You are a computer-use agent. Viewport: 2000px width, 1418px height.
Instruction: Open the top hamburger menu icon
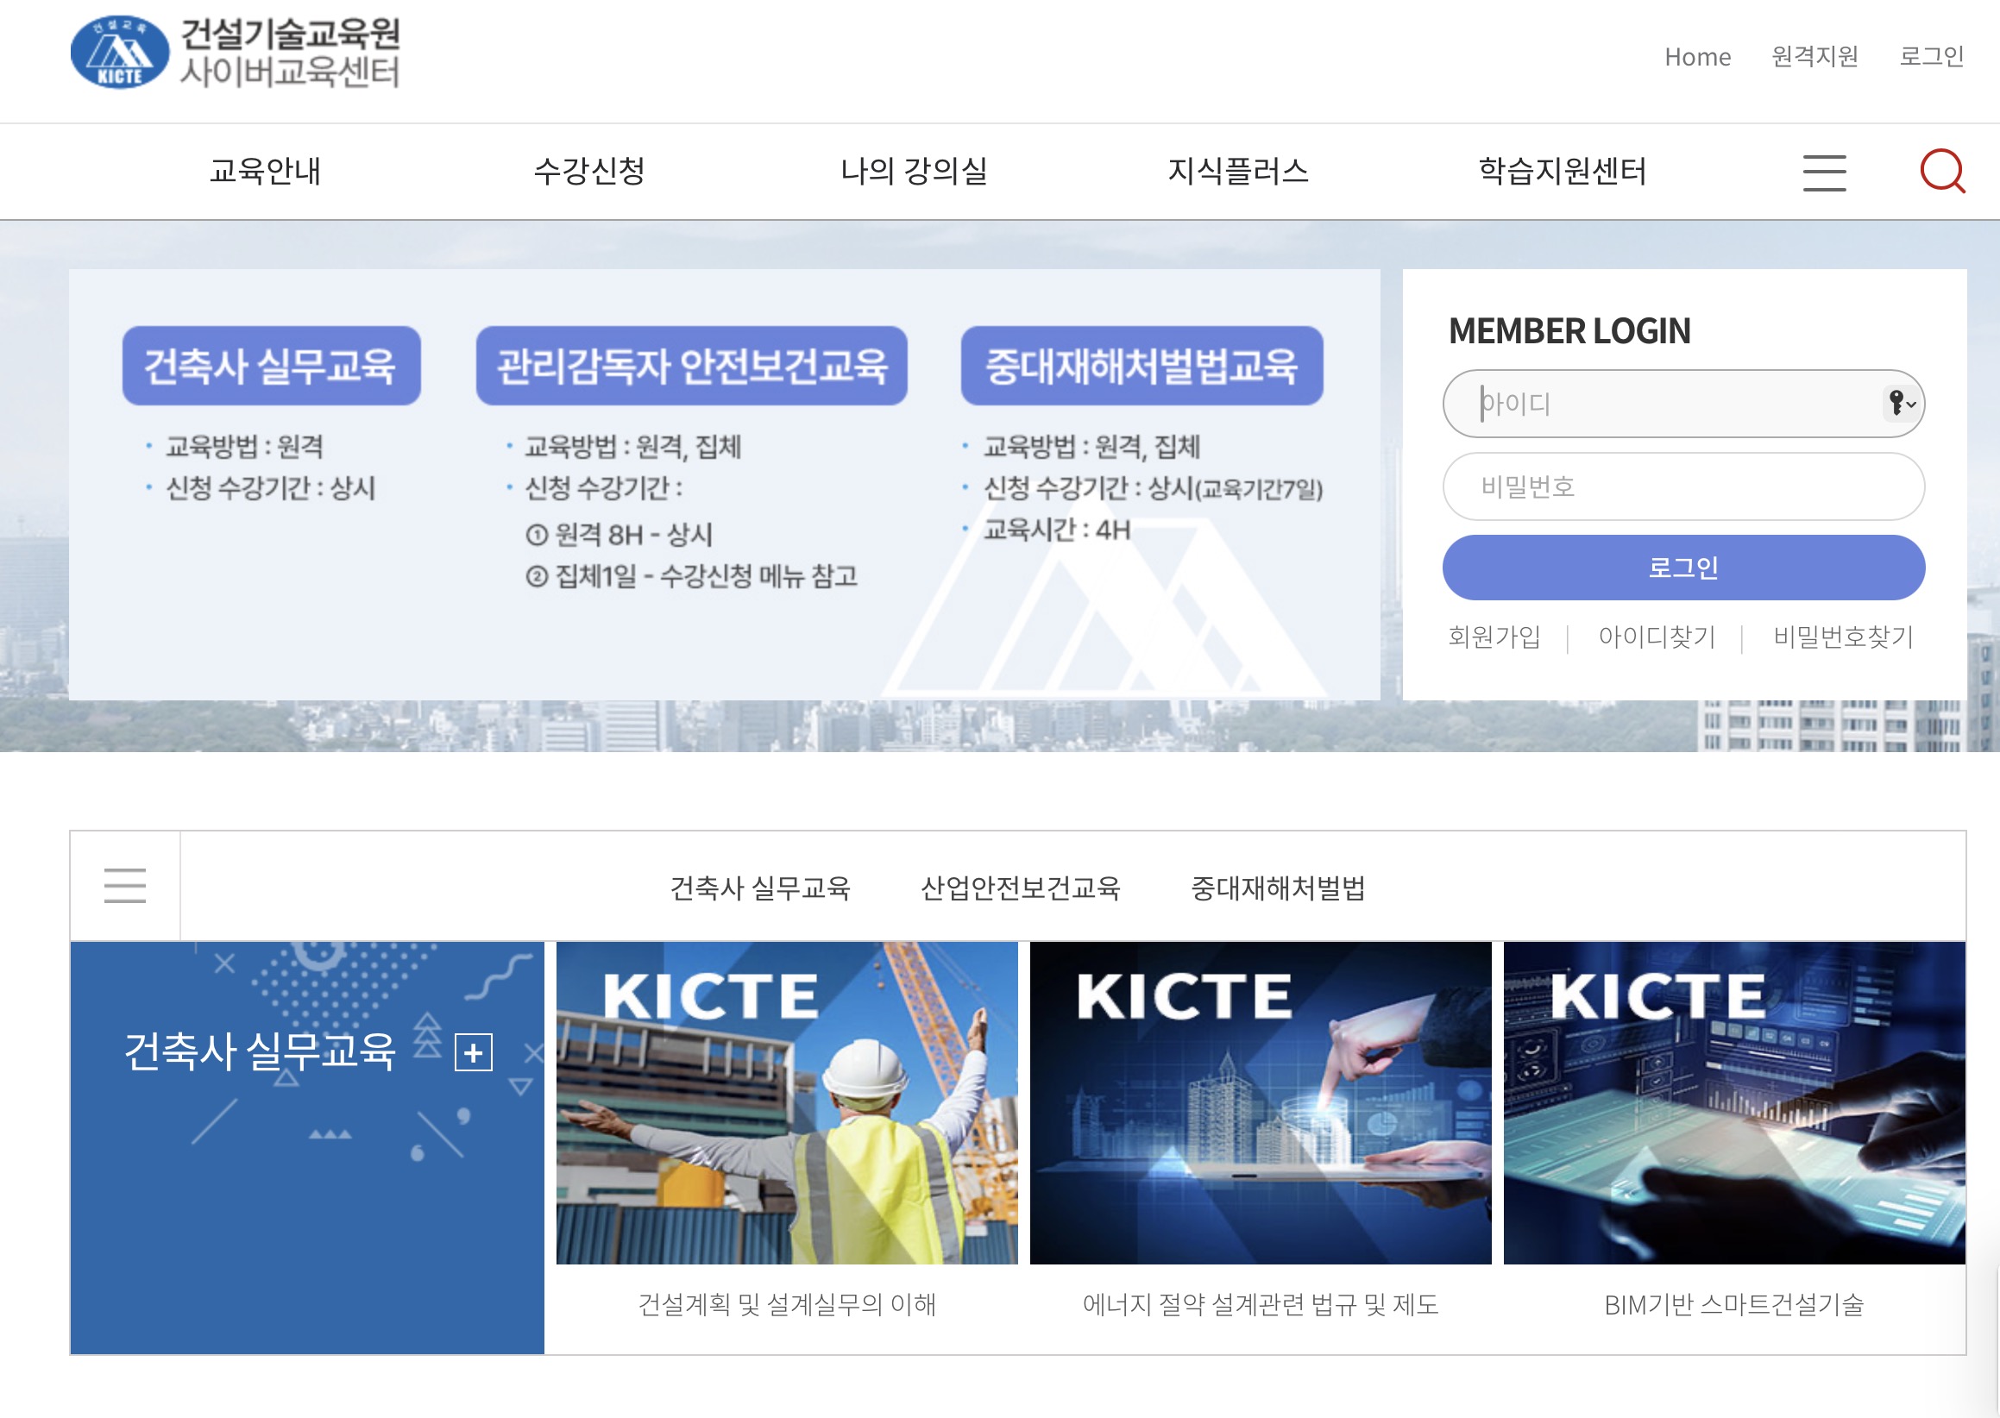pos(1824,173)
